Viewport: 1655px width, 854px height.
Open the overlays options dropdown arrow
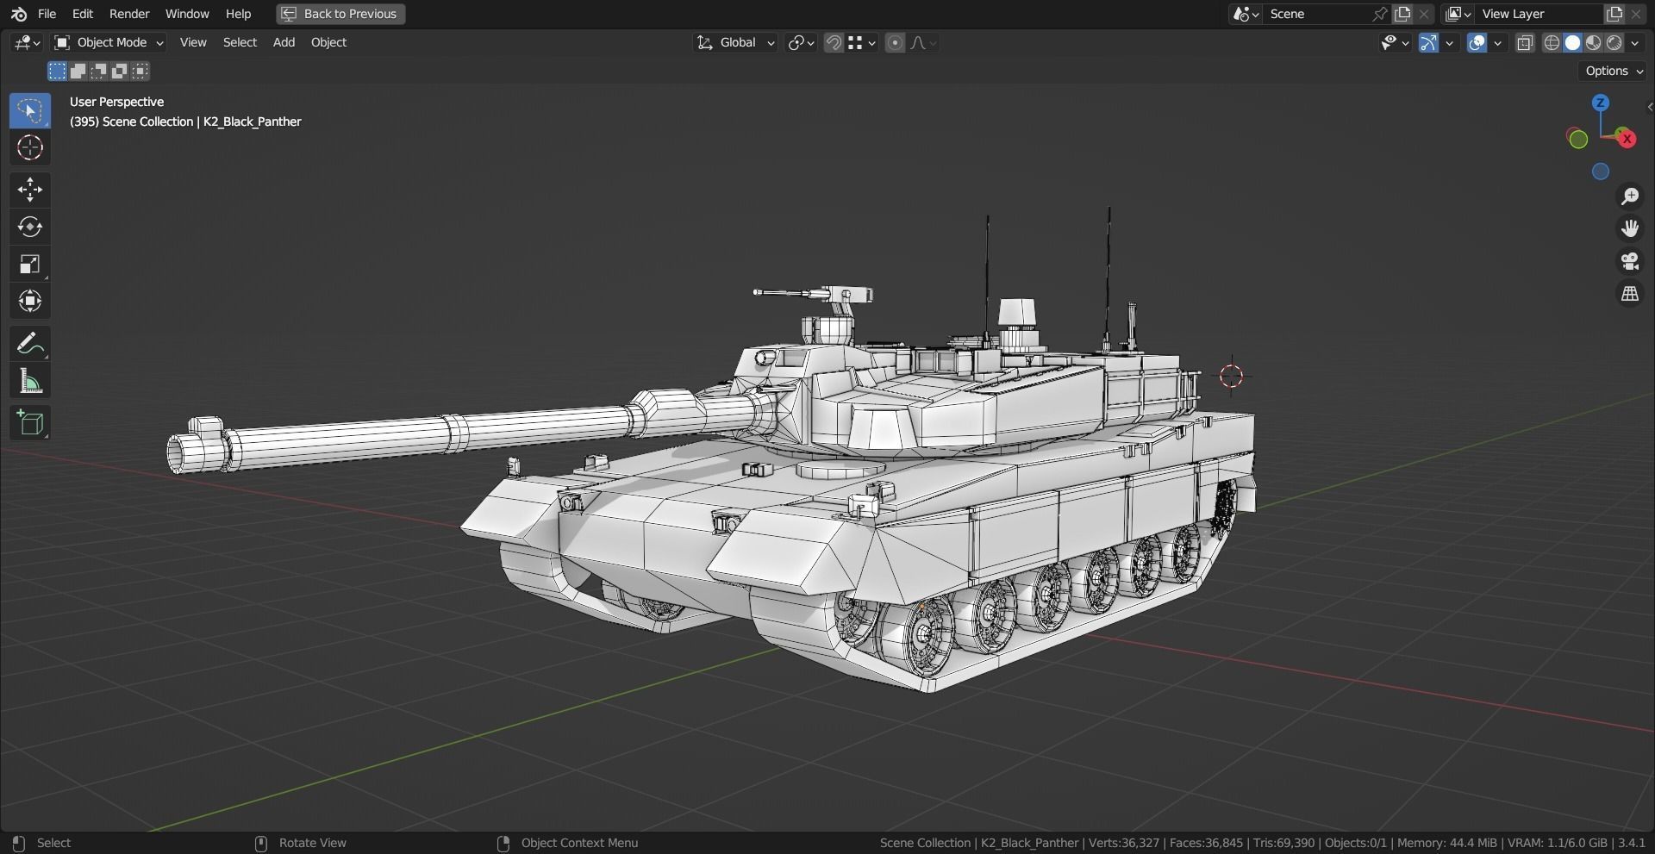(1498, 42)
